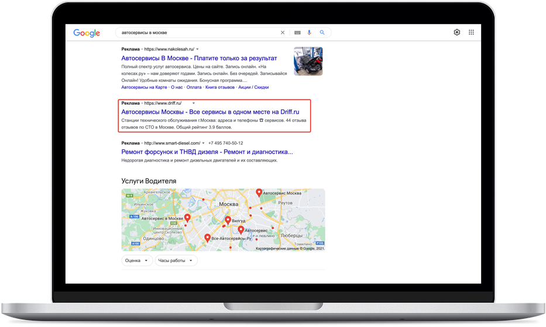This screenshot has width=546, height=327.
Task: Expand the Оценка filter dropdown
Action: coord(137,261)
